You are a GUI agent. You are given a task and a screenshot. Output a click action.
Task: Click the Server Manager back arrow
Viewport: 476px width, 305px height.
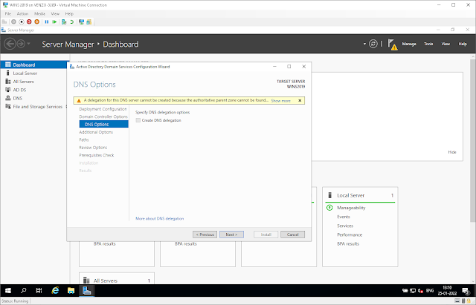coord(10,44)
